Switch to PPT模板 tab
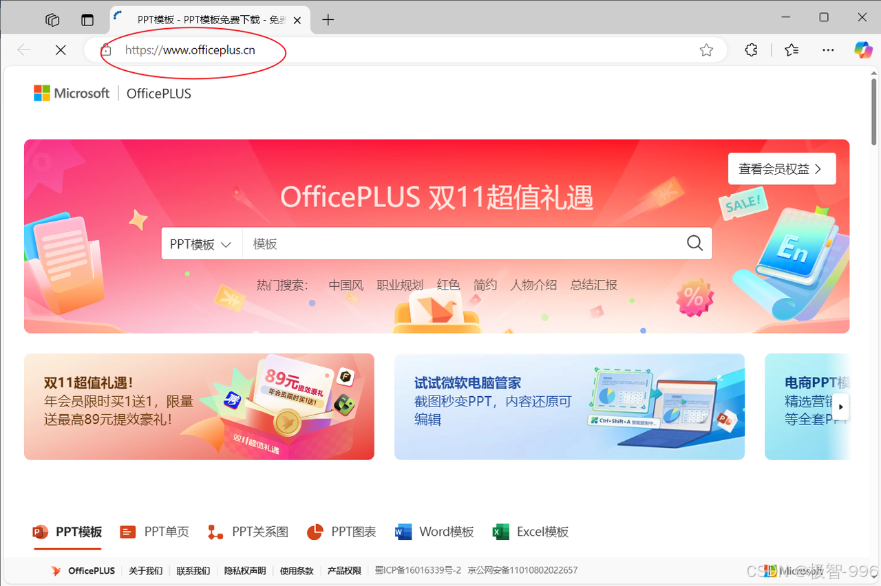The image size is (881, 586). 67,532
